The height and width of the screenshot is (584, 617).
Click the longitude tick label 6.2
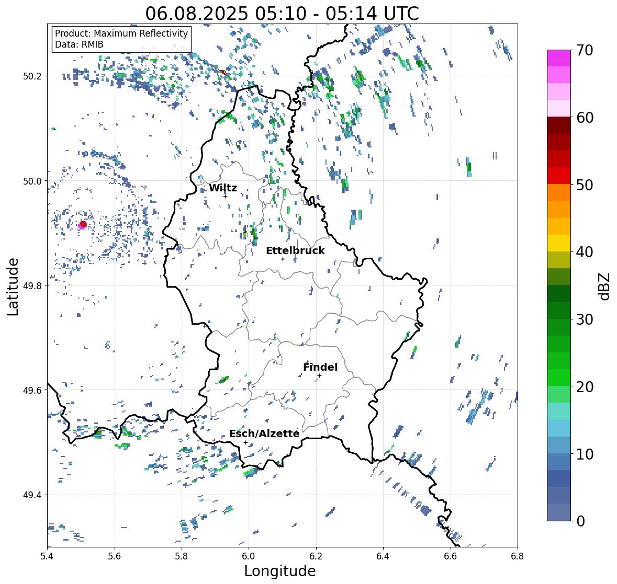(x=316, y=556)
